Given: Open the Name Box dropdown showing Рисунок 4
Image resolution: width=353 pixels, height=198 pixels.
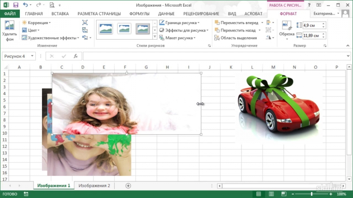Looking at the screenshot, I should click(x=33, y=56).
